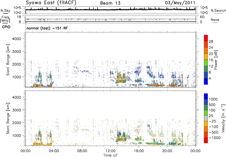
Task: Click the '-1000' tick on the velocity colorbar
Action: pyautogui.click(x=215, y=138)
